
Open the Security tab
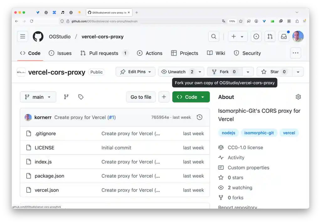click(247, 53)
